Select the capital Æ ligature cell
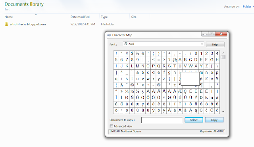 (180, 92)
